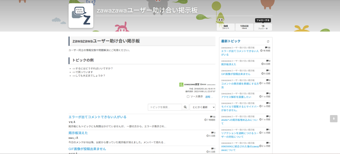Screen dimensions: 340x154
Task: Click the 最終更新: 2022/11/08 timestamp
Action: click(x=200, y=91)
